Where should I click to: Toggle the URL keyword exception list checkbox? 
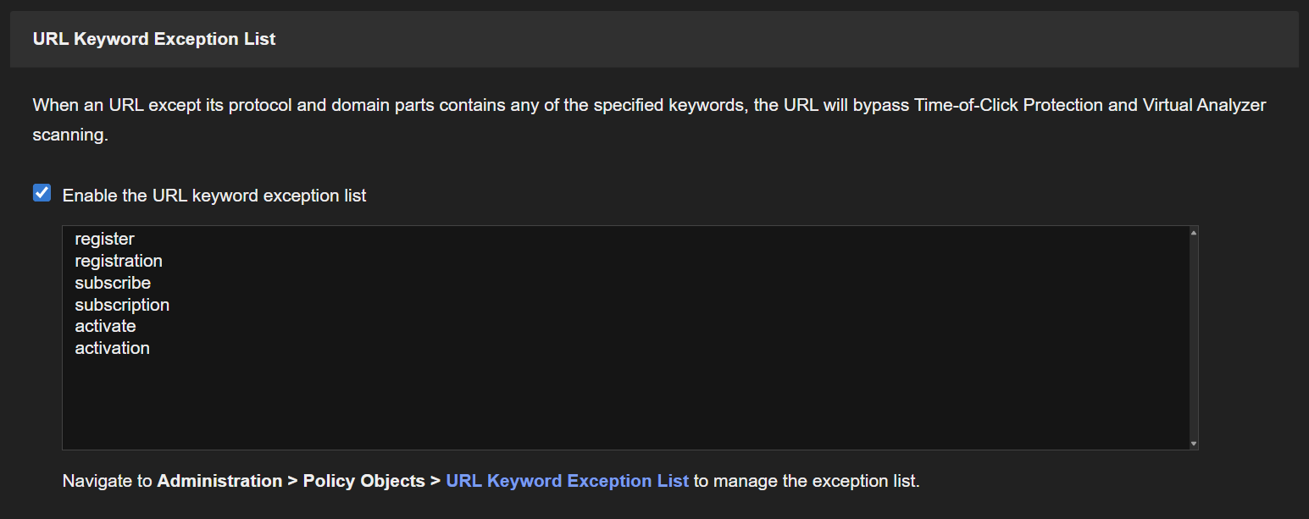coord(42,194)
